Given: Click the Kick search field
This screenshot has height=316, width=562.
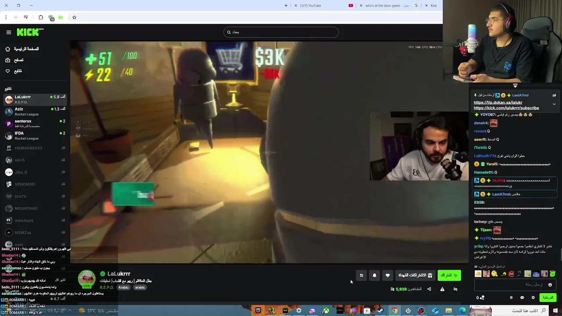Looking at the screenshot, I should 281,32.
